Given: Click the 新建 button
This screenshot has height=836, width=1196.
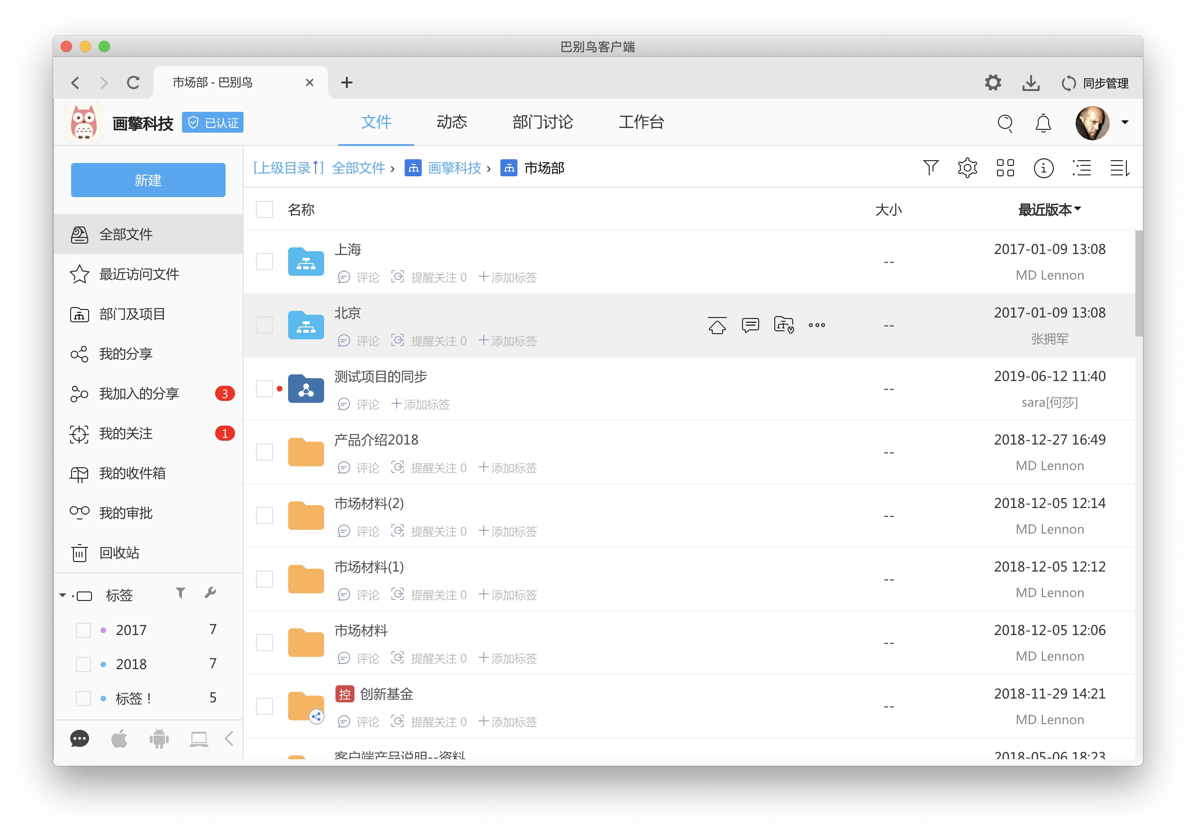Looking at the screenshot, I should [x=148, y=180].
